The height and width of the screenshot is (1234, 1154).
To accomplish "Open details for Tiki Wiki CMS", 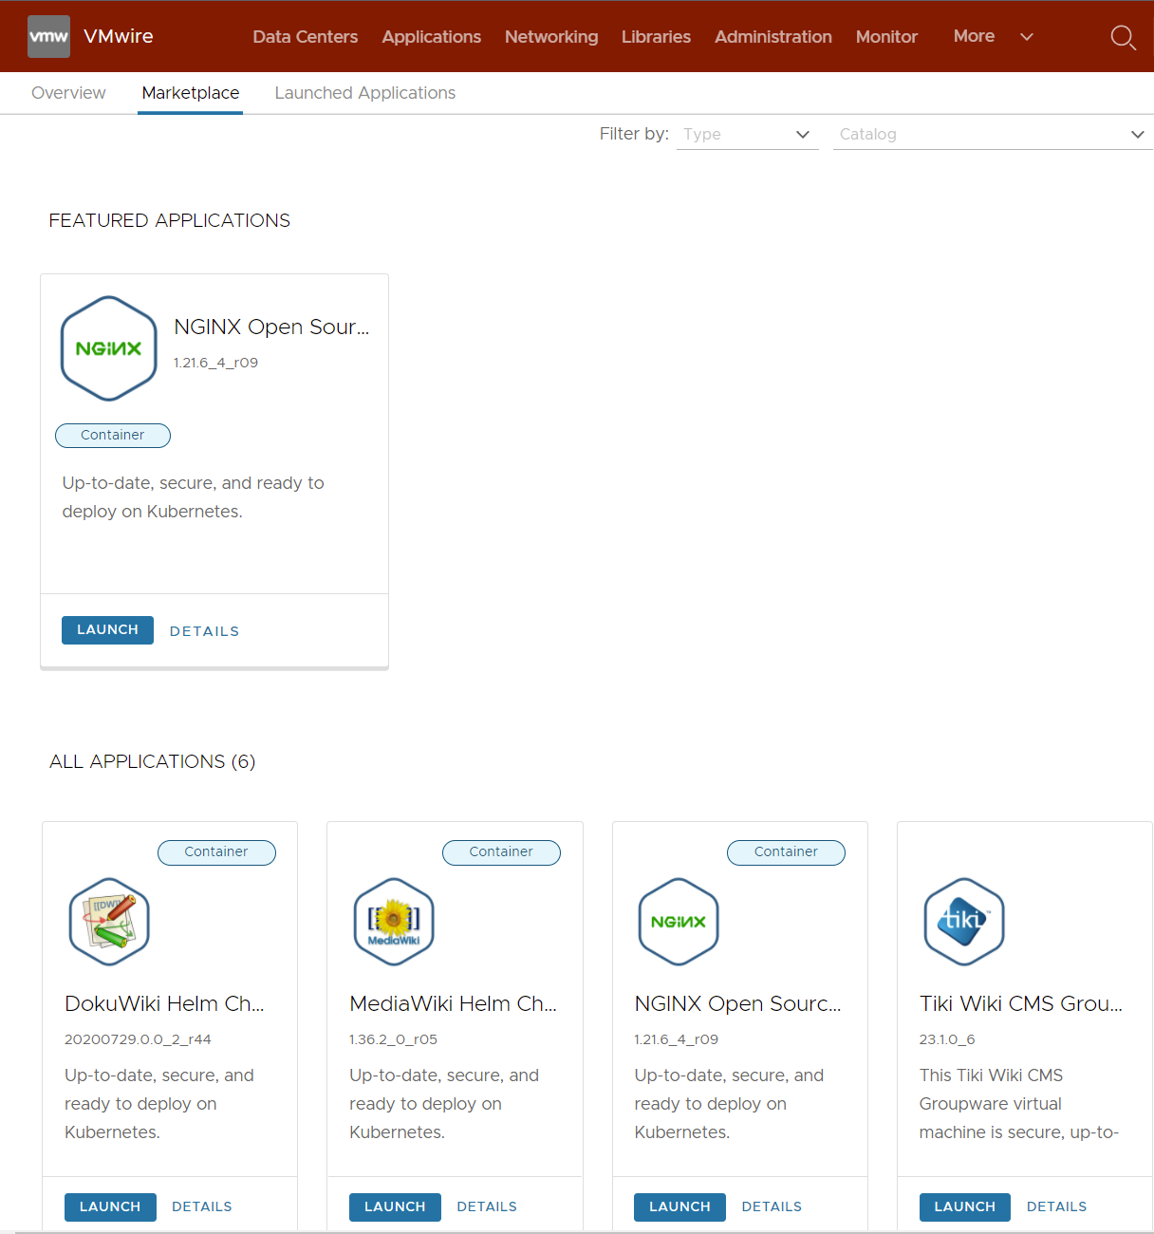I will (x=1056, y=1206).
